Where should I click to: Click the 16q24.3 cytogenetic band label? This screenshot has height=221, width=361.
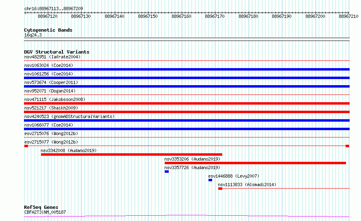33,35
